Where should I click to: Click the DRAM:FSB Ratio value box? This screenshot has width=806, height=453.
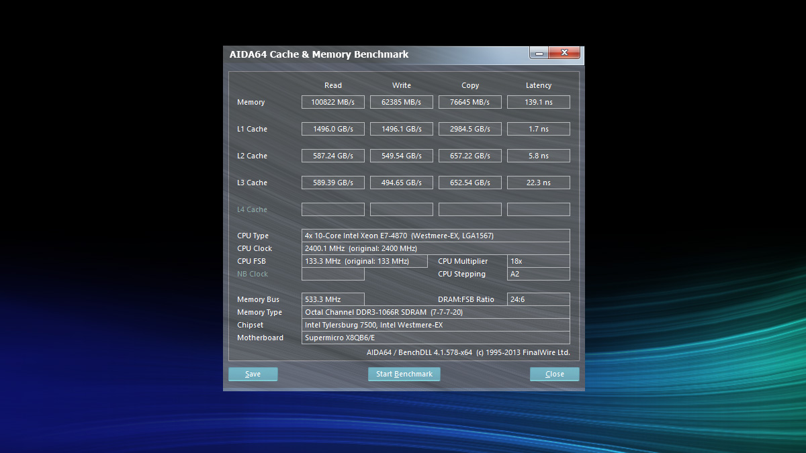coord(538,299)
